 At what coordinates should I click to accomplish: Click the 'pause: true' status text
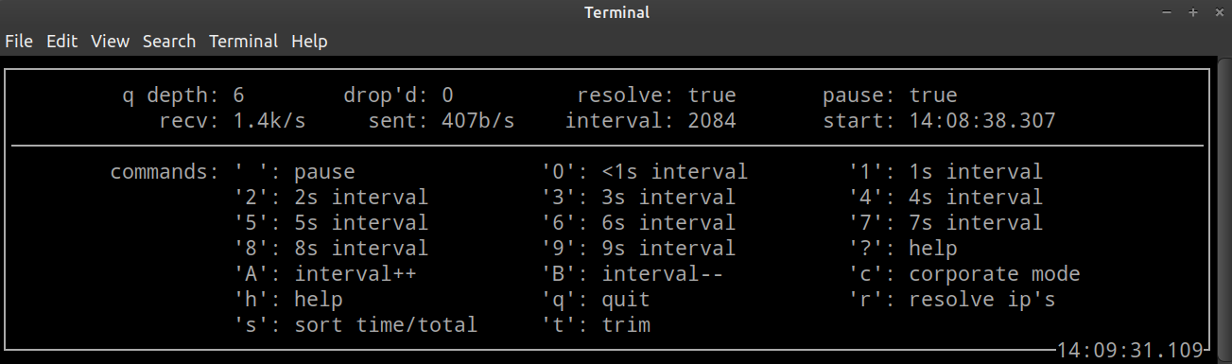(x=890, y=95)
